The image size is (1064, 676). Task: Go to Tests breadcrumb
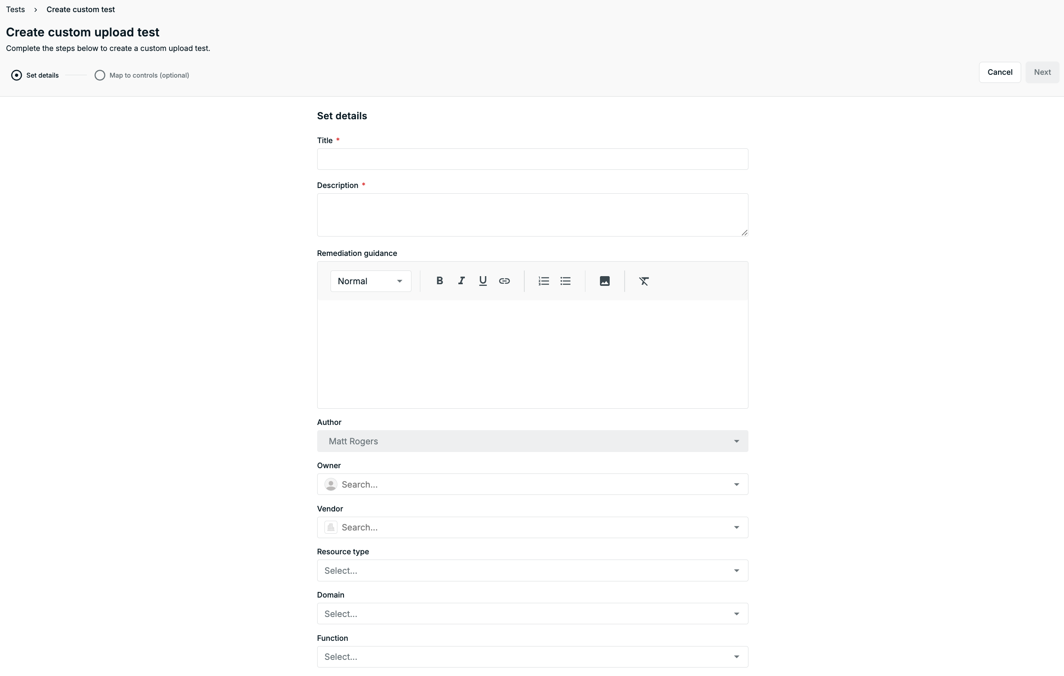point(15,9)
